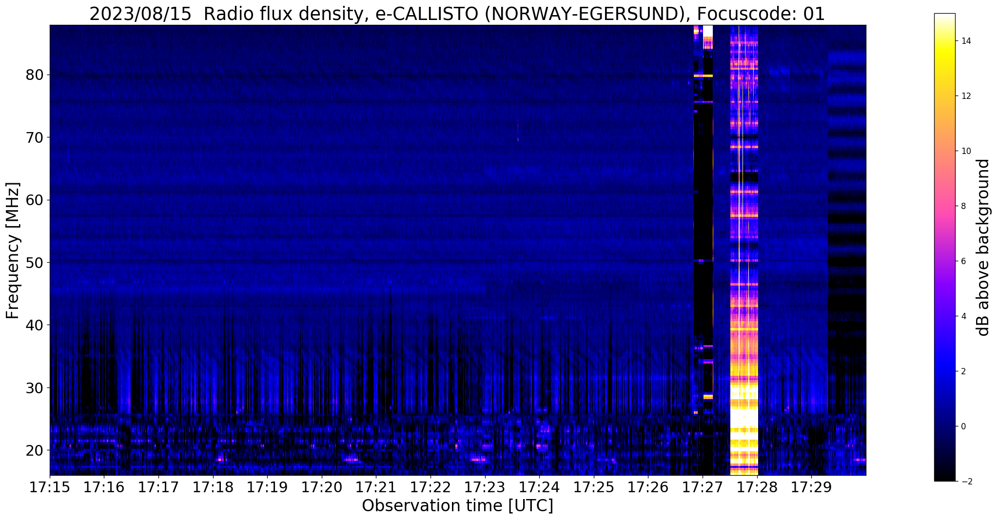Image resolution: width=998 pixels, height=520 pixels.
Task: Click the 50 MHz frequency tick label
Action: [x=35, y=263]
